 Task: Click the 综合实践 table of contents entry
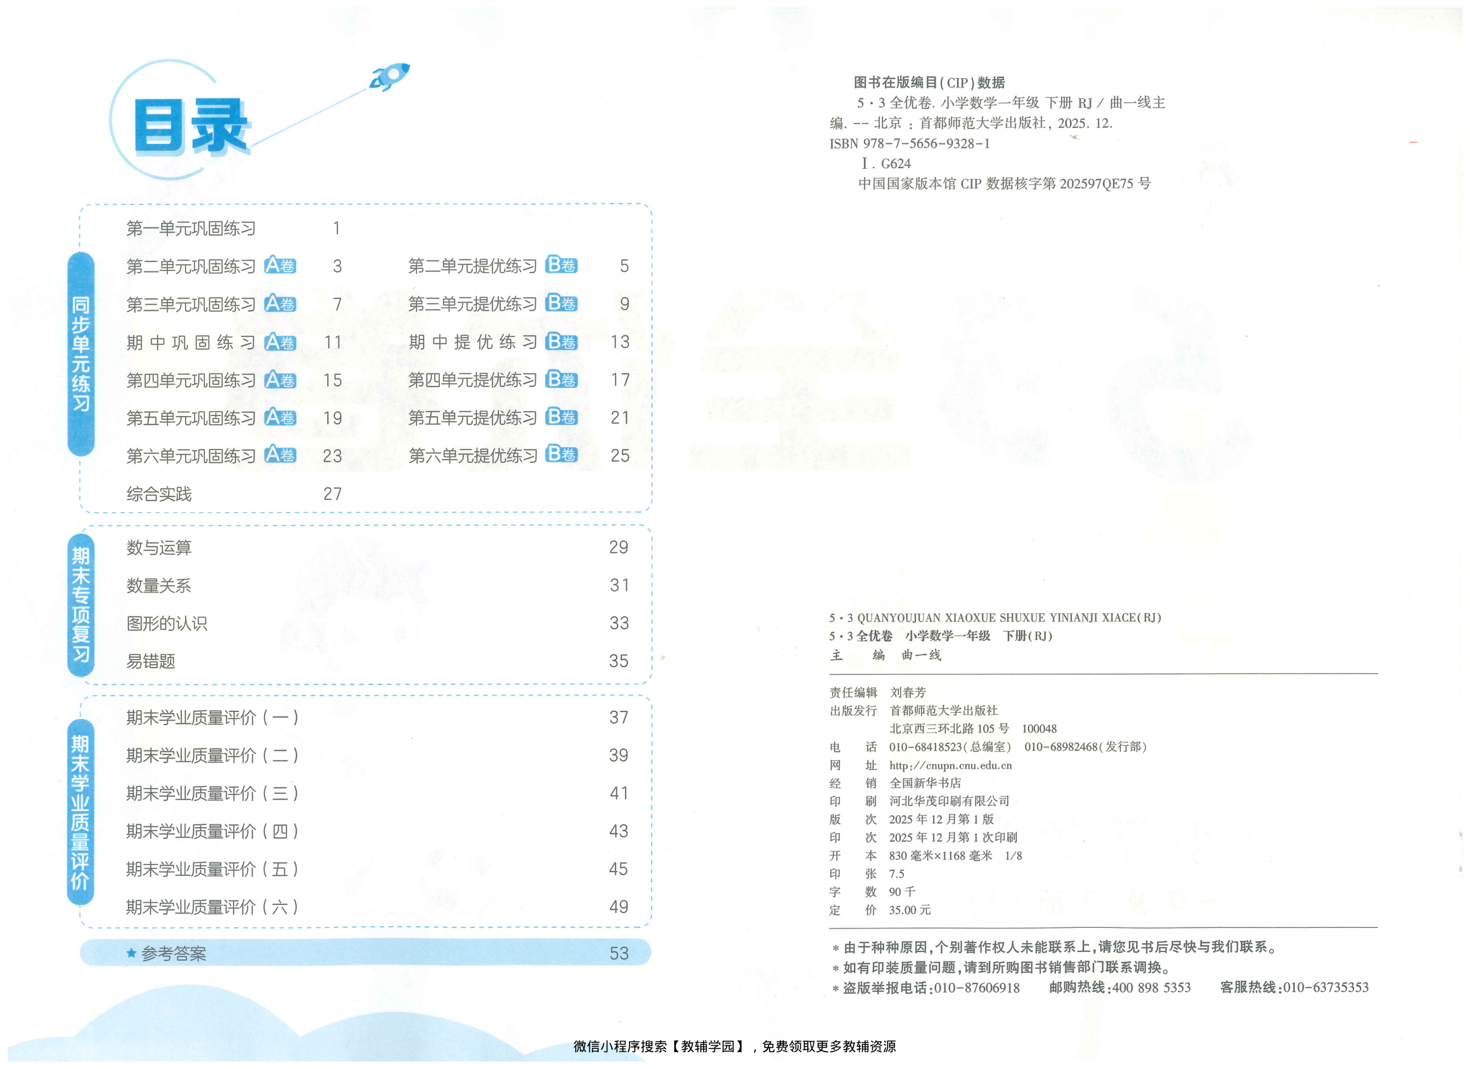click(x=160, y=493)
